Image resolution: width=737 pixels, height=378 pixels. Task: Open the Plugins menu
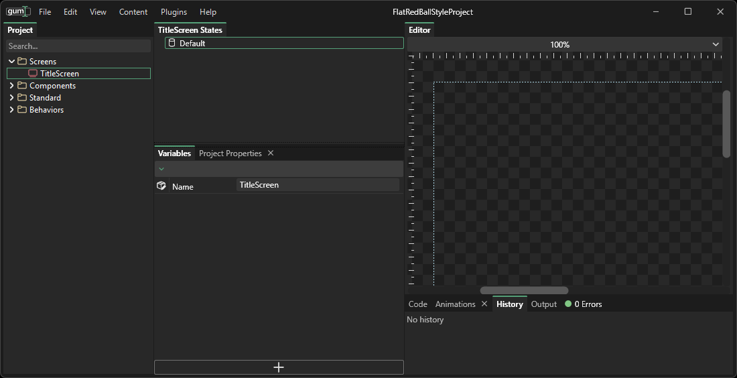point(174,12)
